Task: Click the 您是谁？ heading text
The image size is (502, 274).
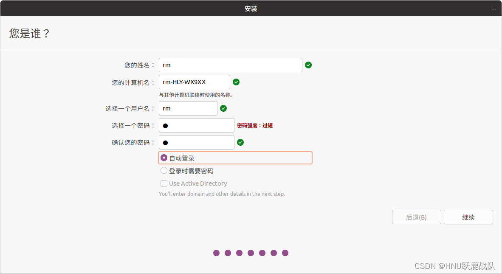Action: [x=29, y=33]
